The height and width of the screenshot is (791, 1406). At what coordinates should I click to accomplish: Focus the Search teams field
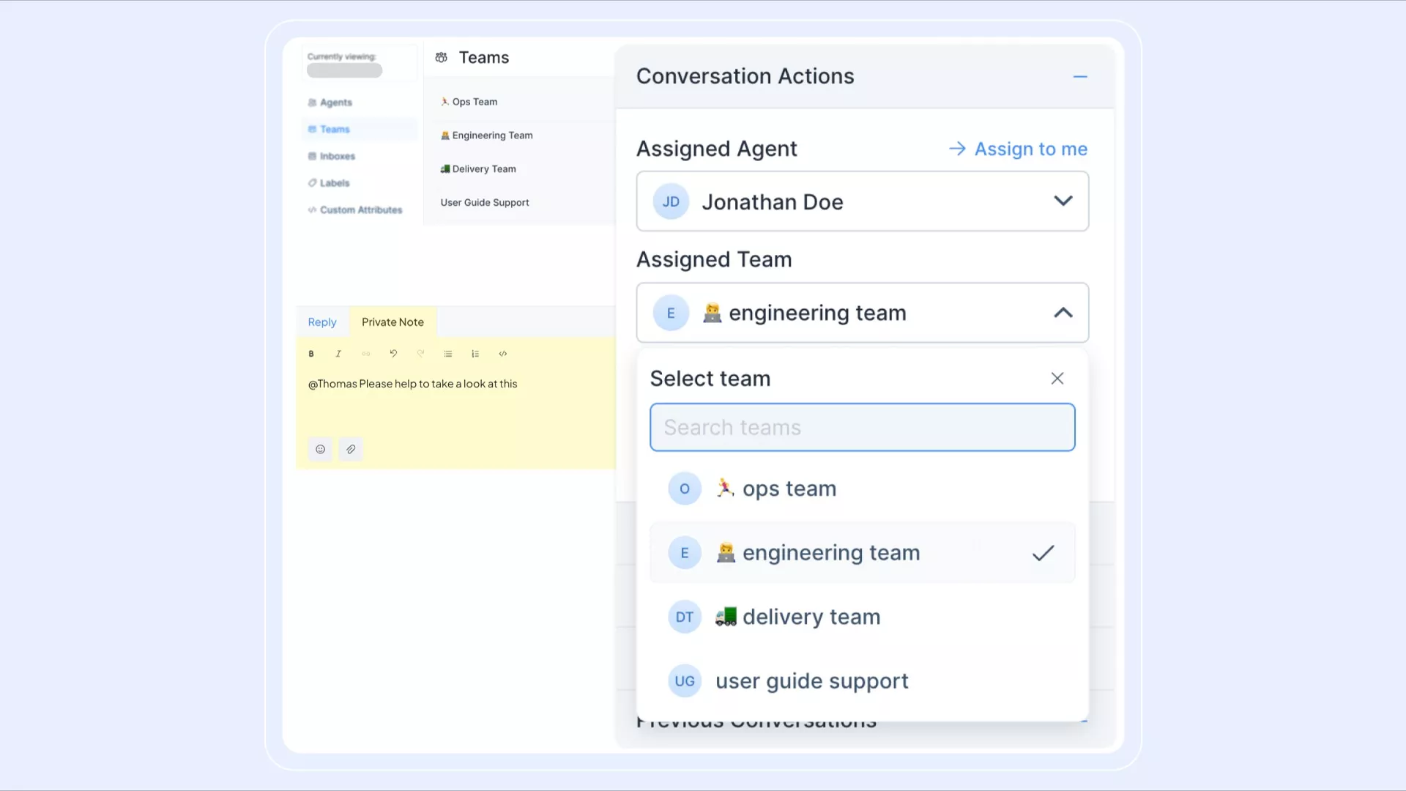pos(862,428)
